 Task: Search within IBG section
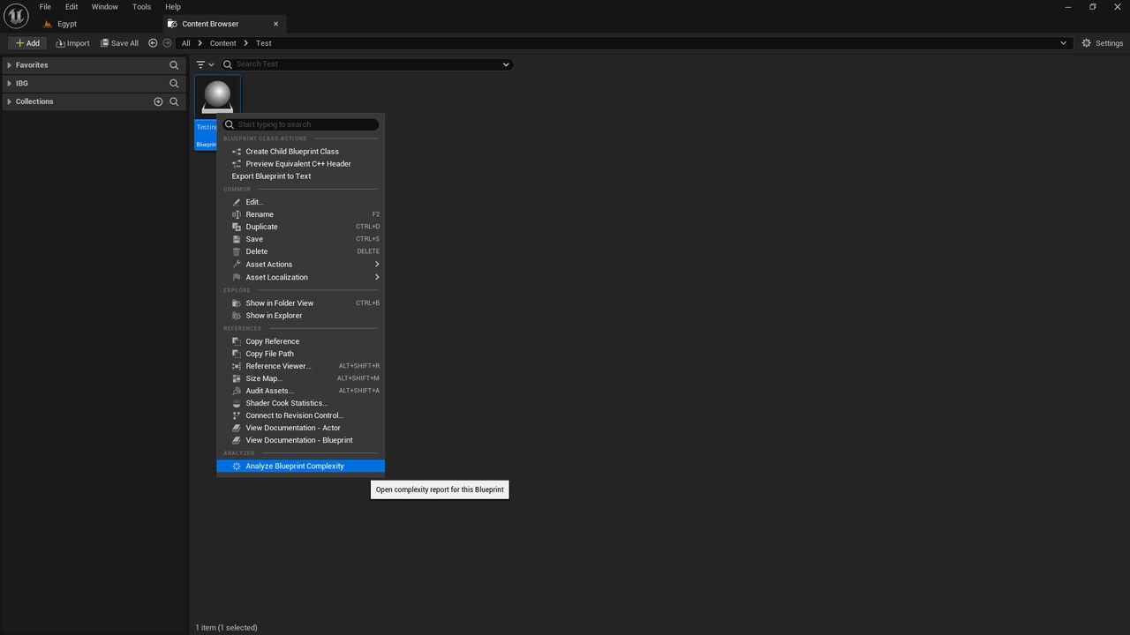point(174,83)
